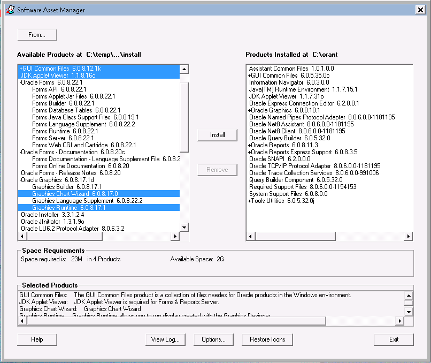Select +GUI Common Files 6.0.8.12.1k in Available Products
Screen dimensions: 431x363
pos(99,68)
